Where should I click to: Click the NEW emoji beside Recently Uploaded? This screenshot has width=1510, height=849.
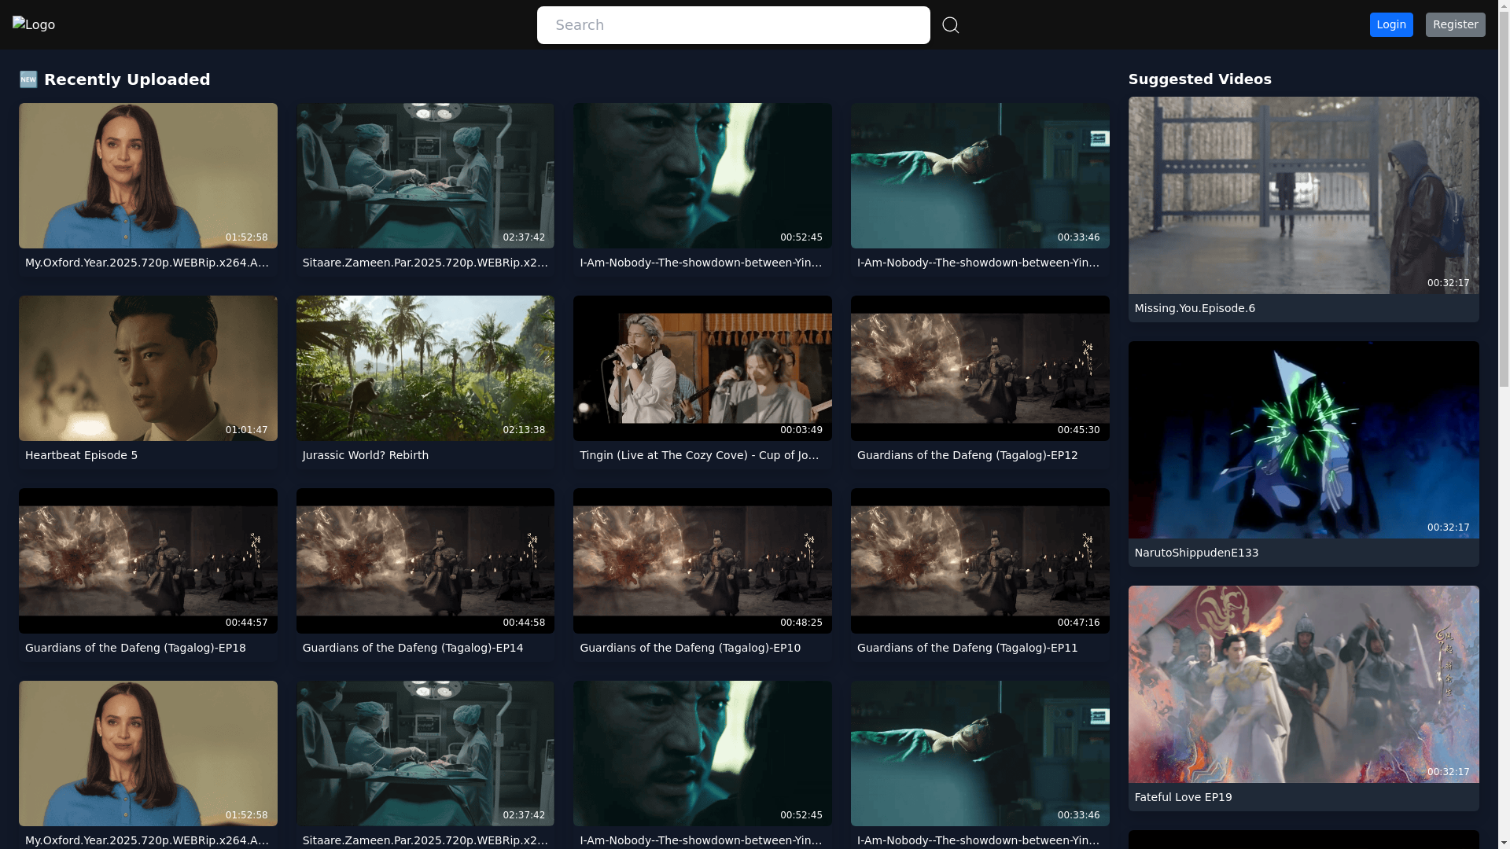[x=28, y=79]
